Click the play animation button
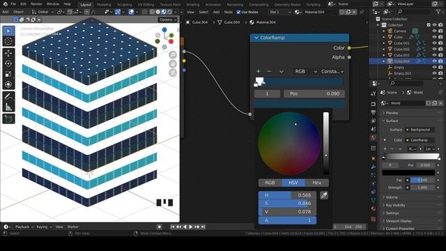Screen dimensions: 446x251 (190, 227)
